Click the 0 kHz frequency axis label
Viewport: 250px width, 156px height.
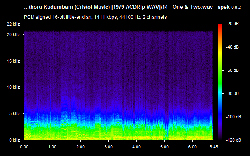point(14,140)
